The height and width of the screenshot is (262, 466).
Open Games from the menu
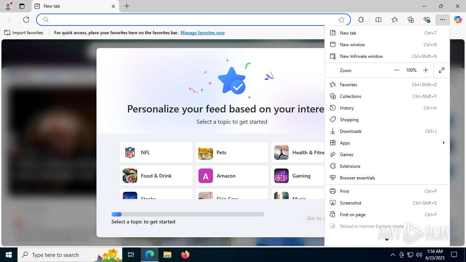[387, 154]
